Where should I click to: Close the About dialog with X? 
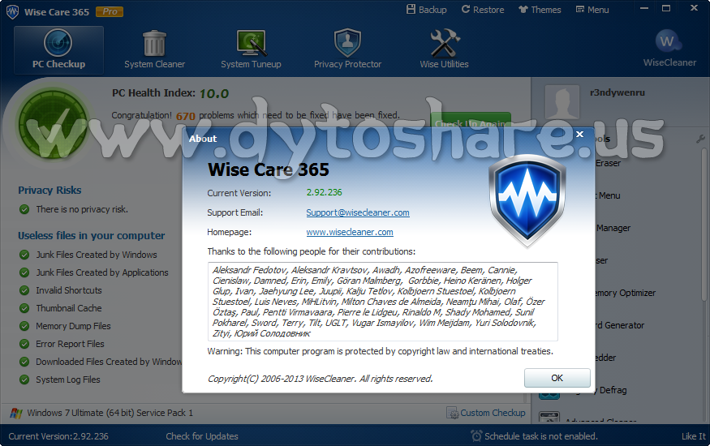coord(579,134)
